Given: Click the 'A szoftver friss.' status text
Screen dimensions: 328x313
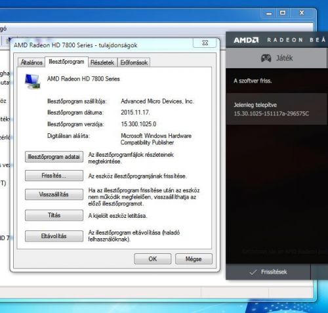Looking at the screenshot, I should [253, 81].
